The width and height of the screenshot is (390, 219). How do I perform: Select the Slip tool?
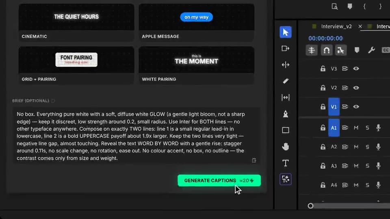(x=285, y=97)
